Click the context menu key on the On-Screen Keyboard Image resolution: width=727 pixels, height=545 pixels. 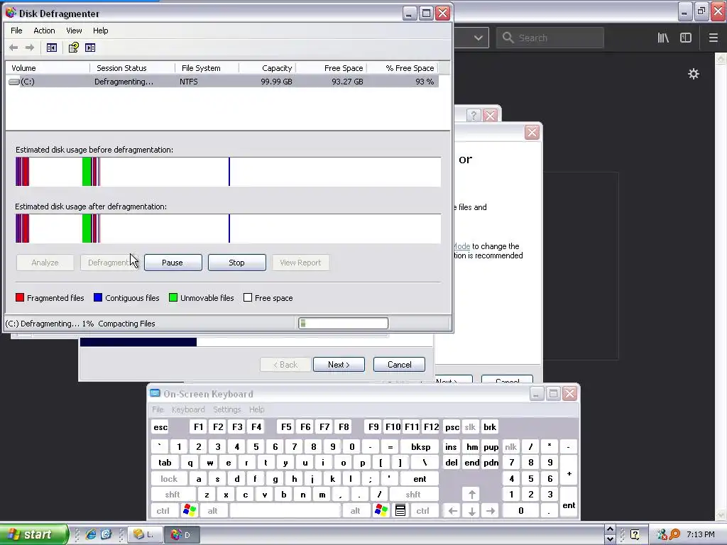400,510
